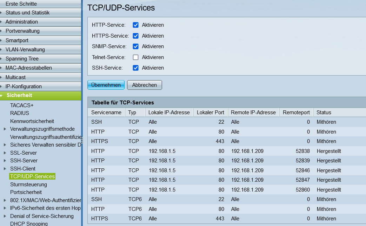Click the Übernehmen button

tap(106, 85)
